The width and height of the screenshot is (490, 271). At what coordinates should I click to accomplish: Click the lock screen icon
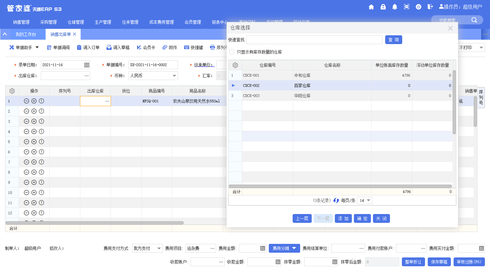(x=383, y=7)
